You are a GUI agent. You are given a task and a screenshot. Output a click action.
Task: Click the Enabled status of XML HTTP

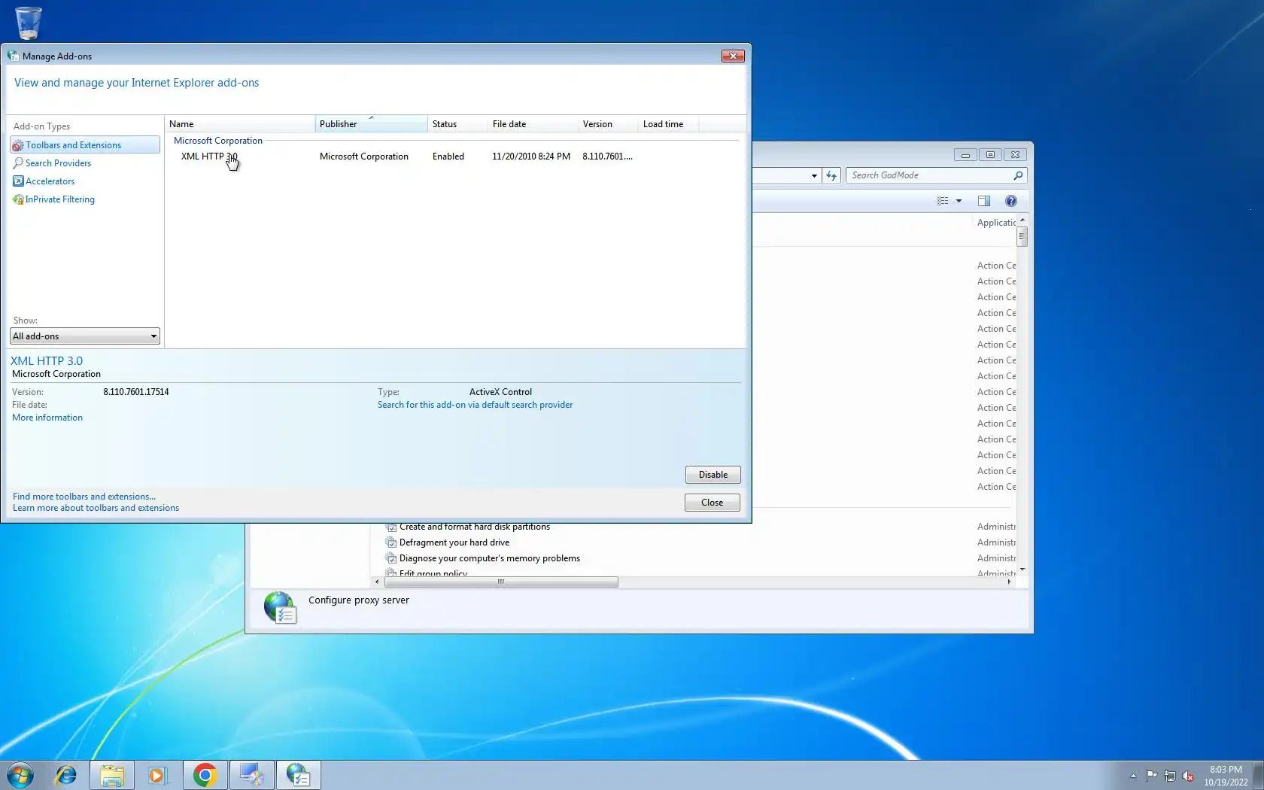(448, 156)
